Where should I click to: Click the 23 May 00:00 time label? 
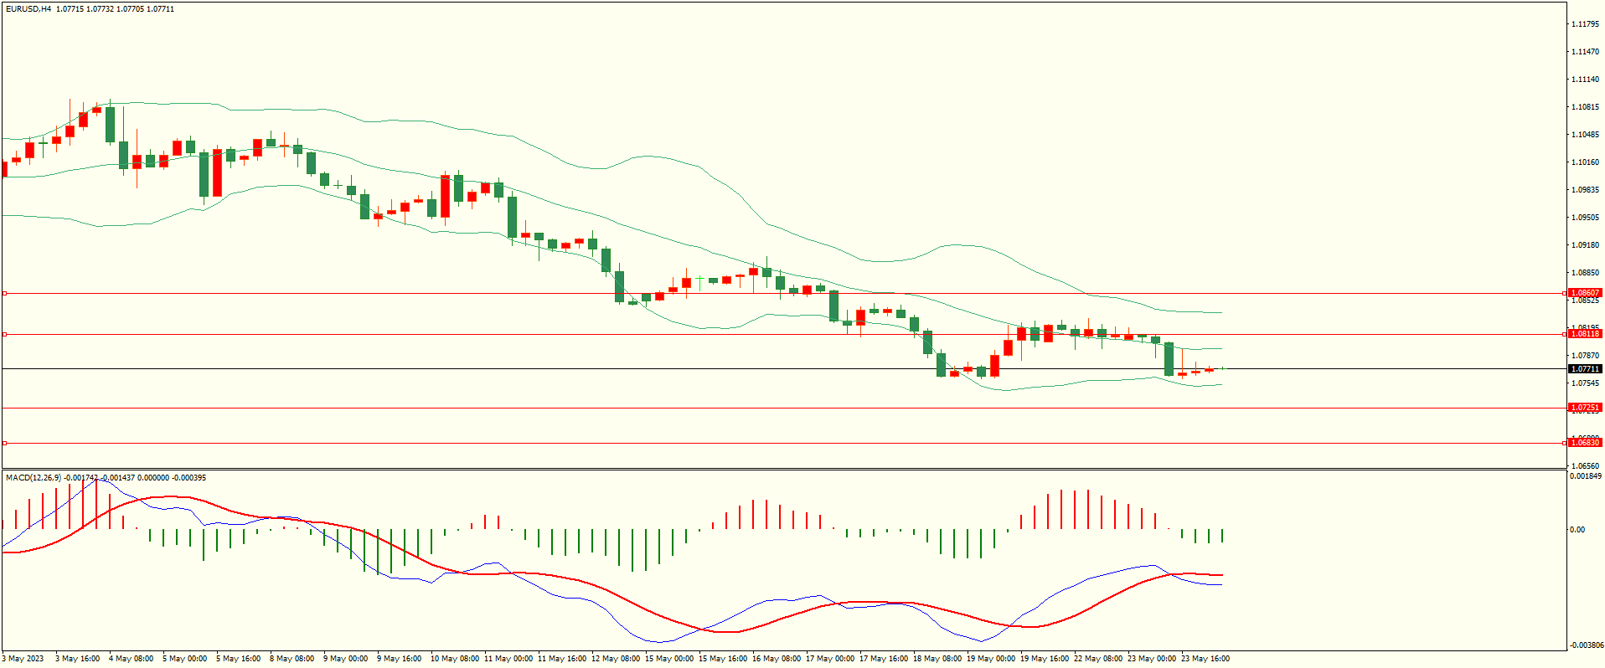pyautogui.click(x=1152, y=658)
